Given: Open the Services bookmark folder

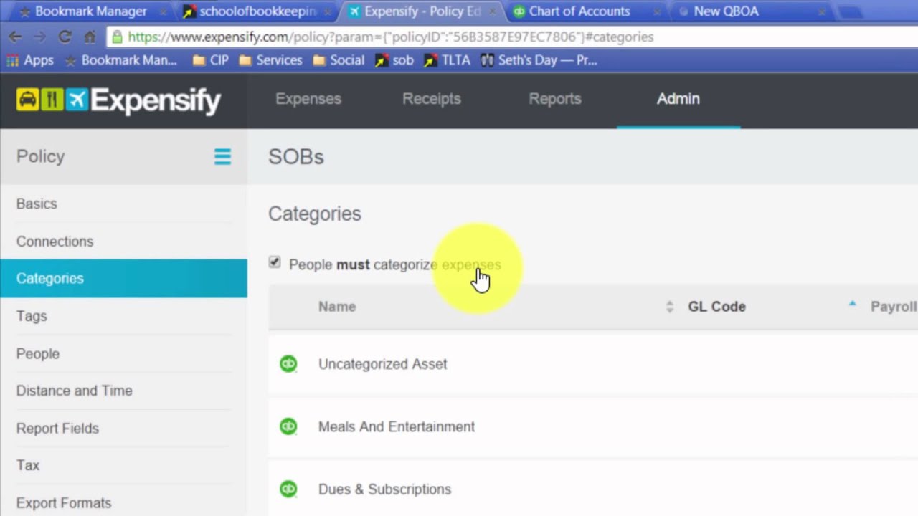Looking at the screenshot, I should point(270,60).
